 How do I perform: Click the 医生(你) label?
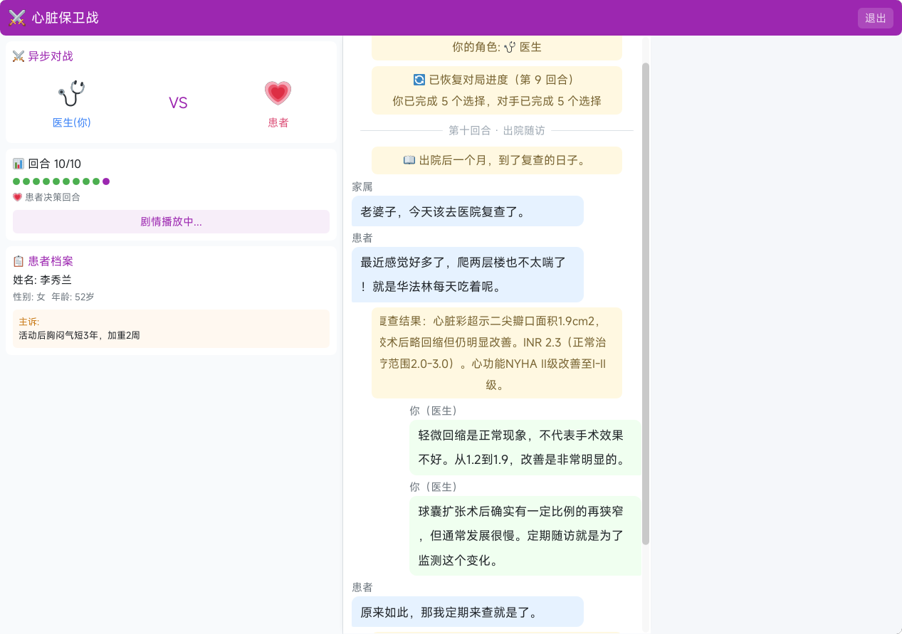72,122
